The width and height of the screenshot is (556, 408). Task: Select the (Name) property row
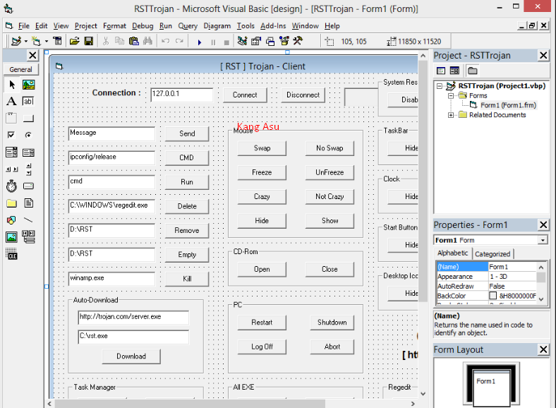click(487, 267)
